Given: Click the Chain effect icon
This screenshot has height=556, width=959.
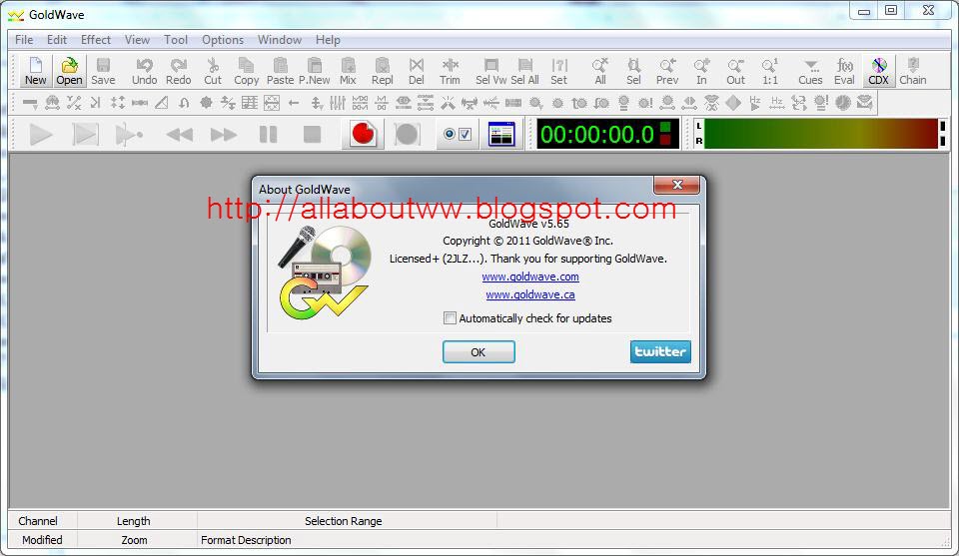Looking at the screenshot, I should click(913, 71).
